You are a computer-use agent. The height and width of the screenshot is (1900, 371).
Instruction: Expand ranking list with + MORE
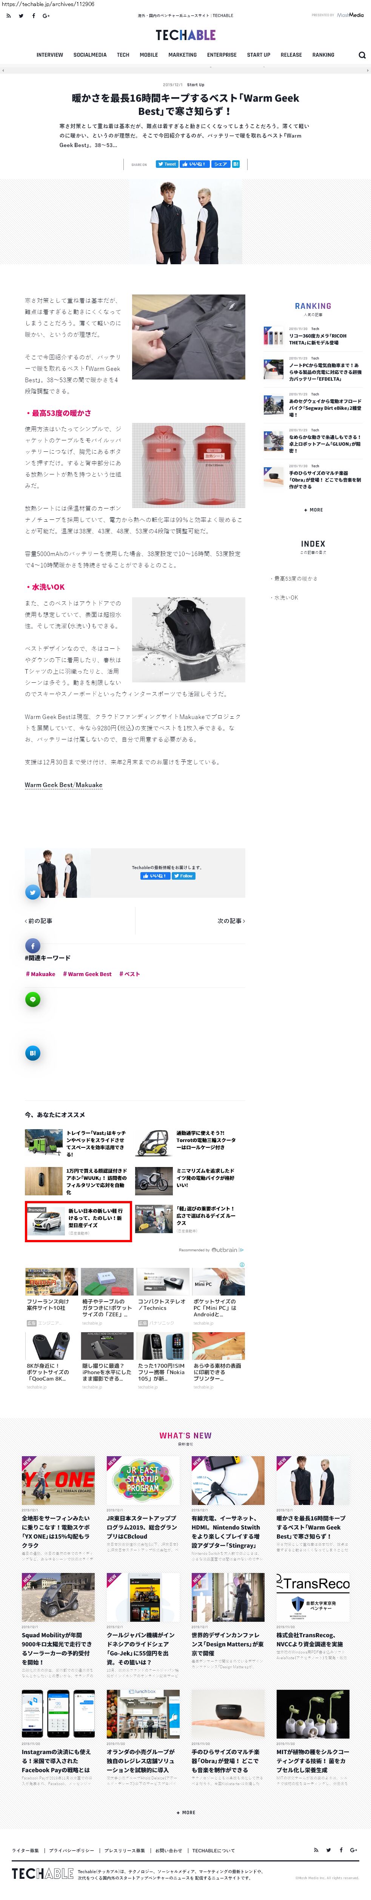(x=313, y=510)
